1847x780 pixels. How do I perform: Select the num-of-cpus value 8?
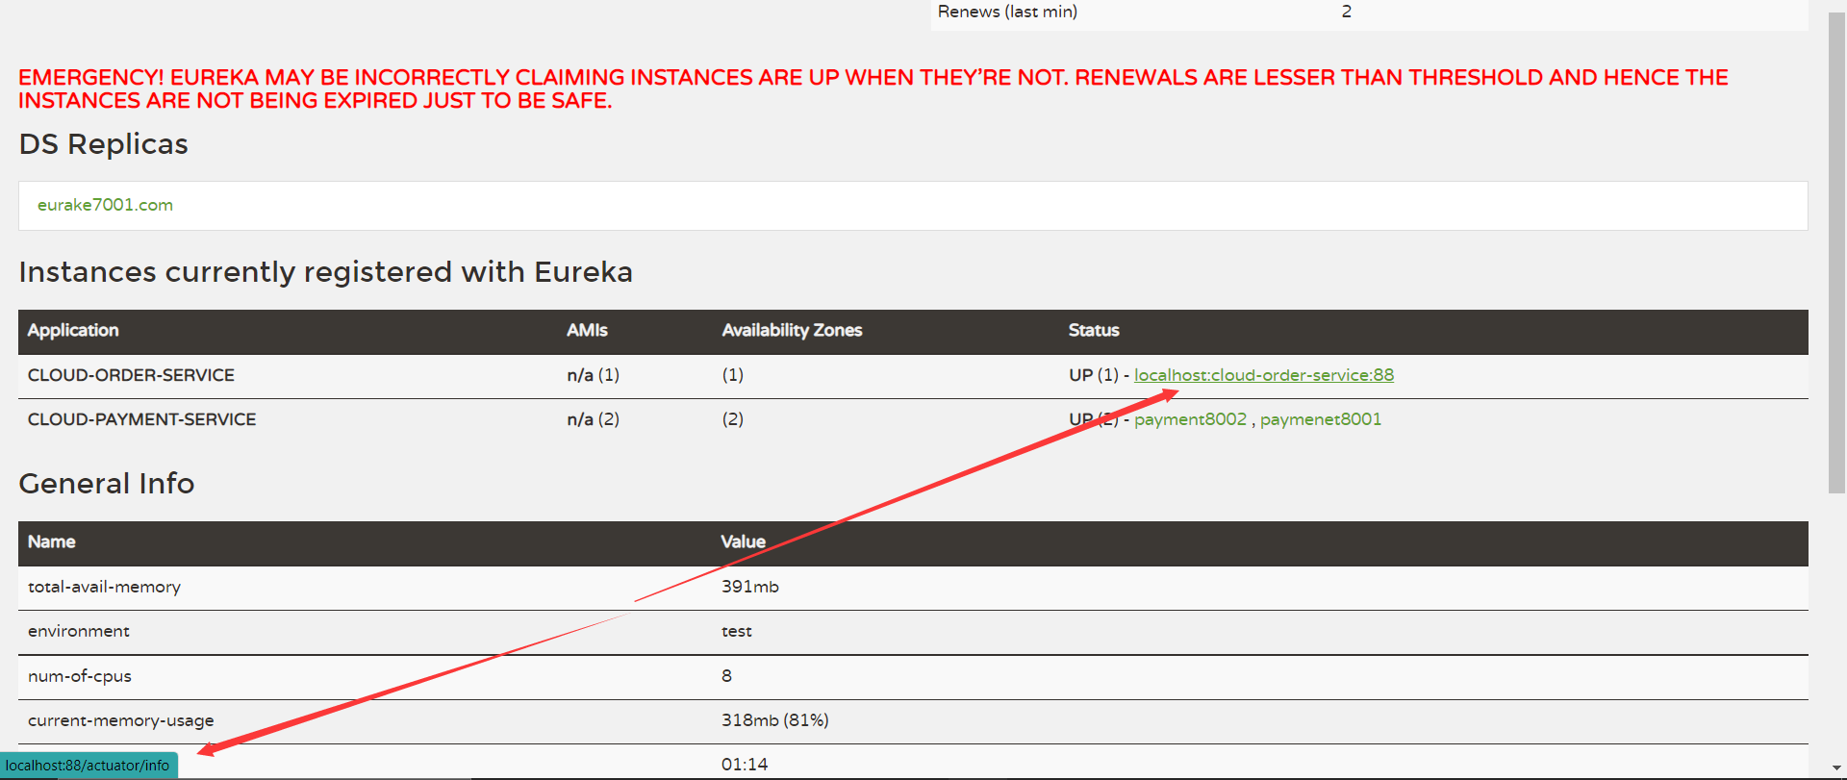pos(727,676)
